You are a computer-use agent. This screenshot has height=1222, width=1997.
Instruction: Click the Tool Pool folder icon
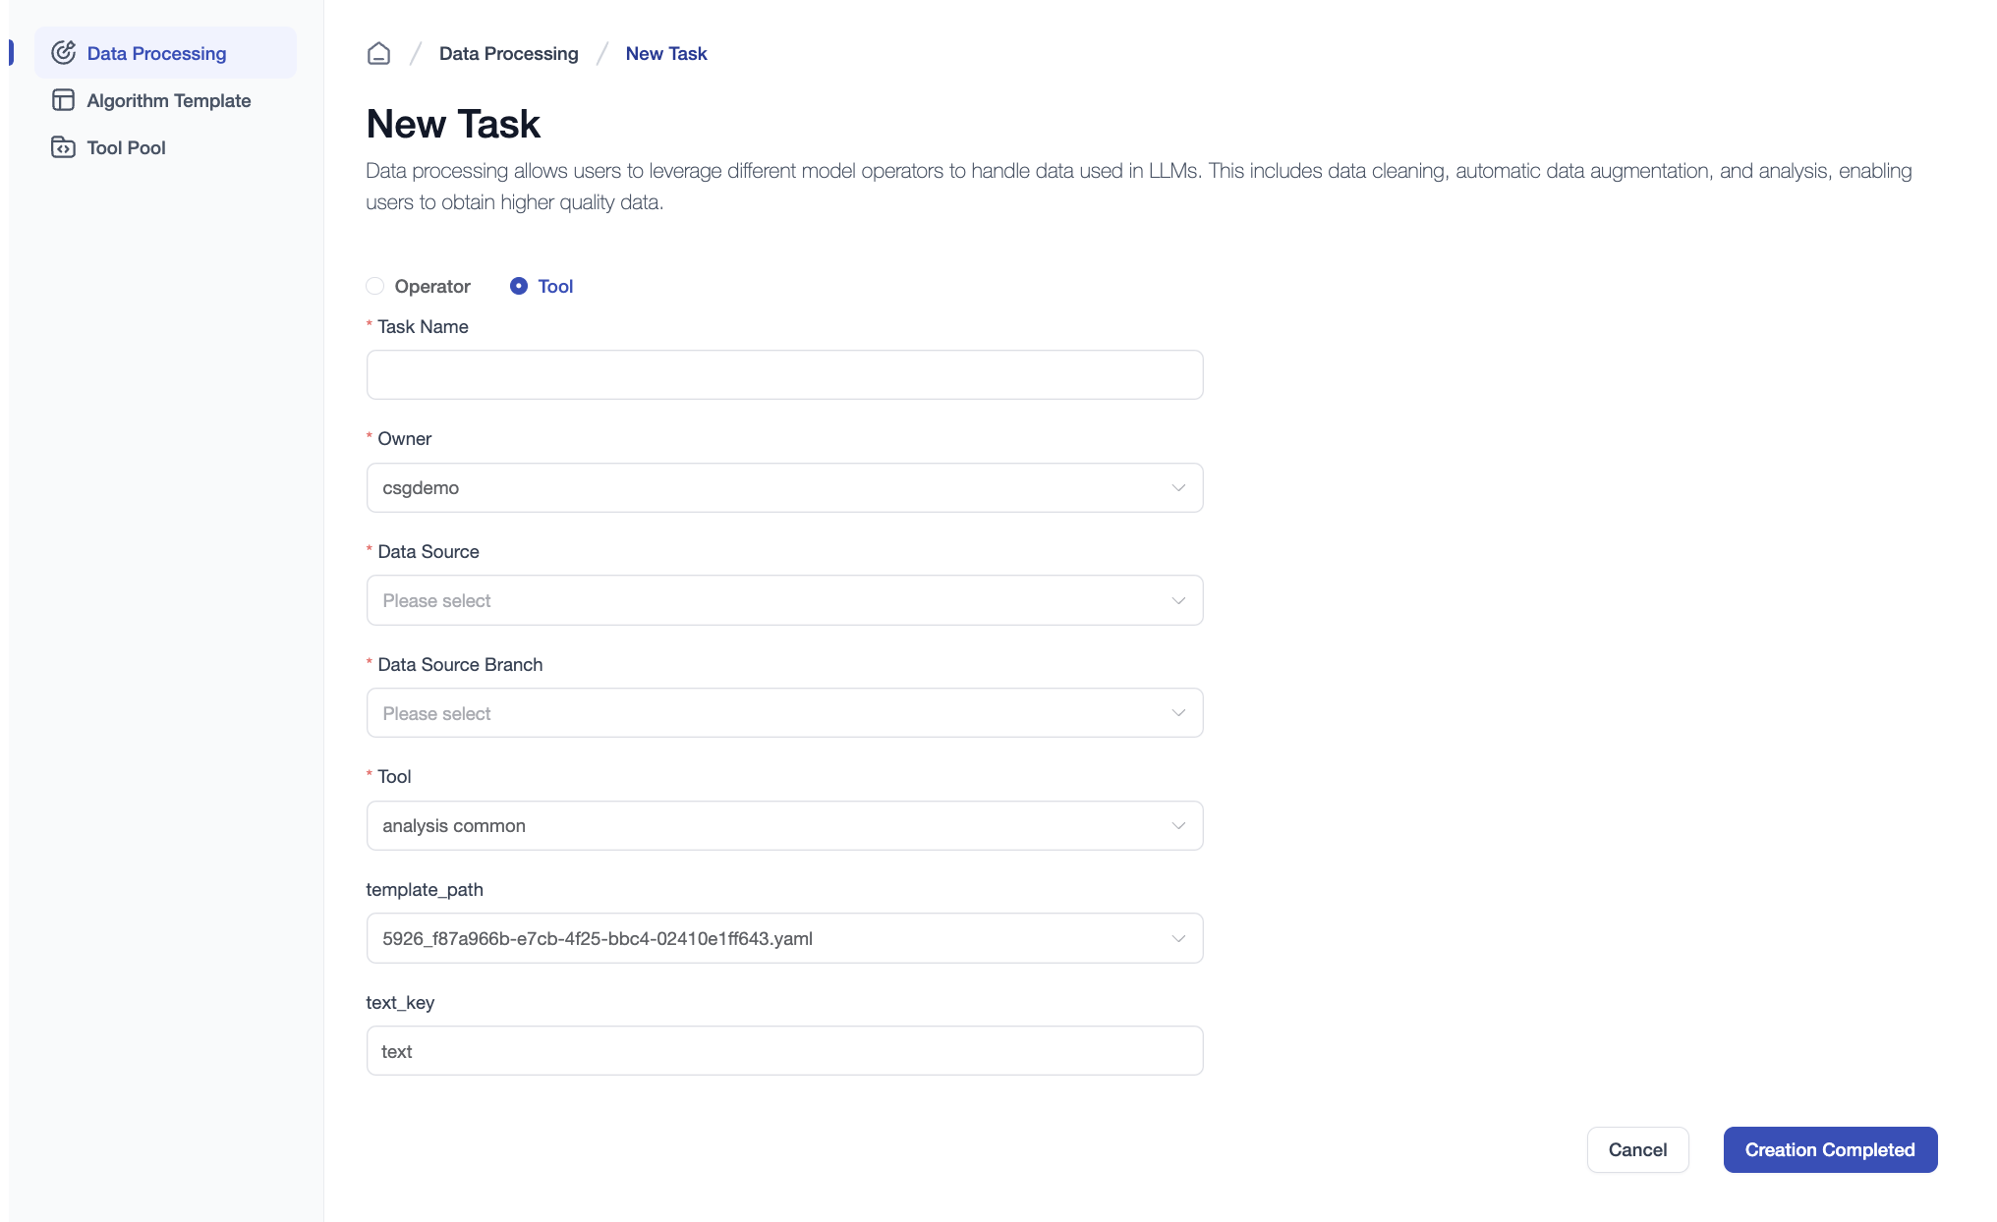pyautogui.click(x=63, y=147)
